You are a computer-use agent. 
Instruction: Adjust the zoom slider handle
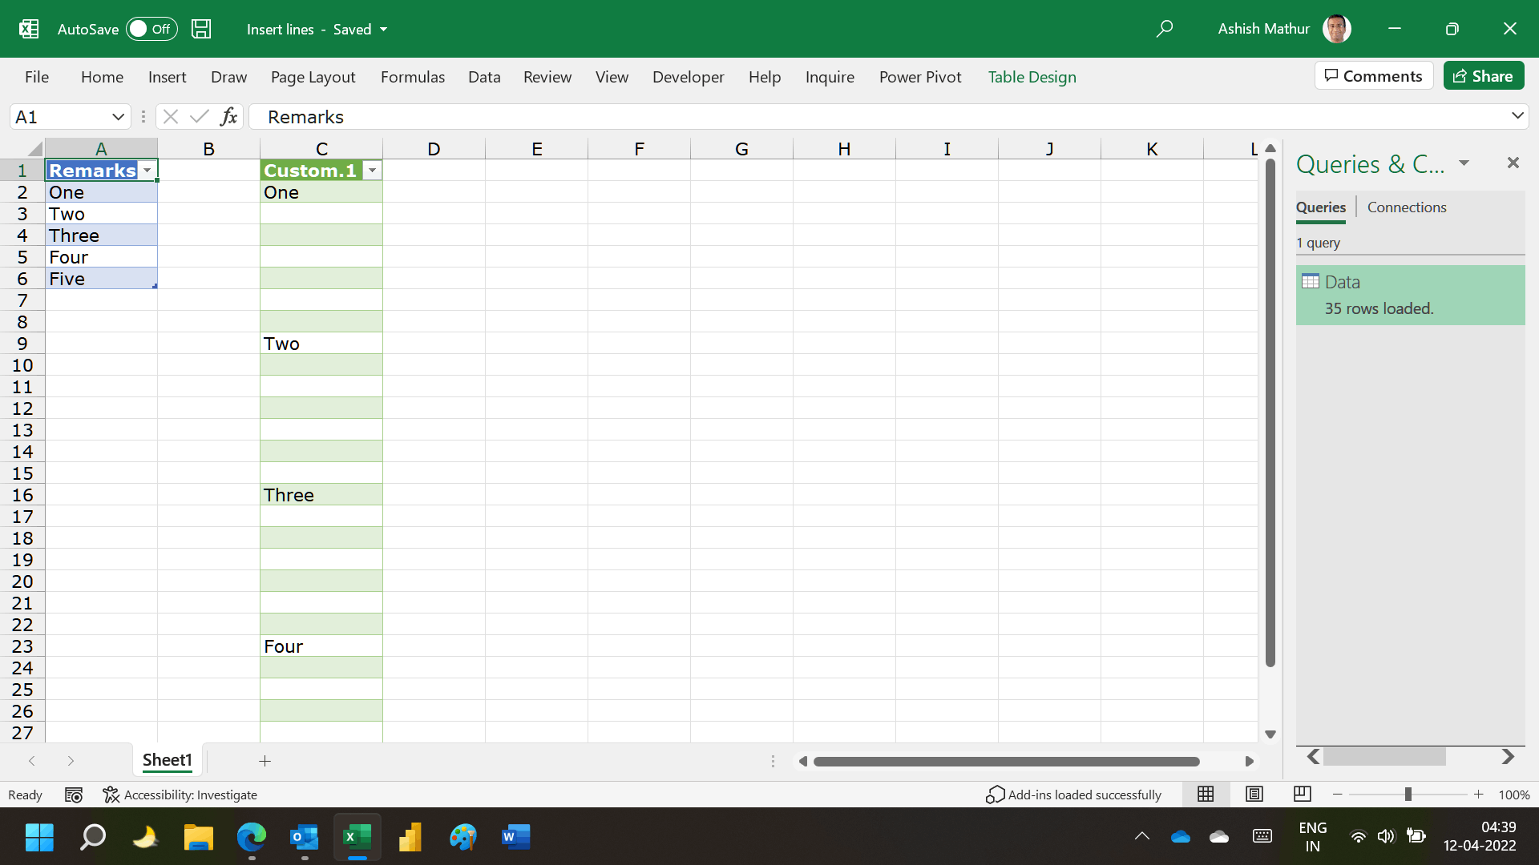tap(1408, 795)
